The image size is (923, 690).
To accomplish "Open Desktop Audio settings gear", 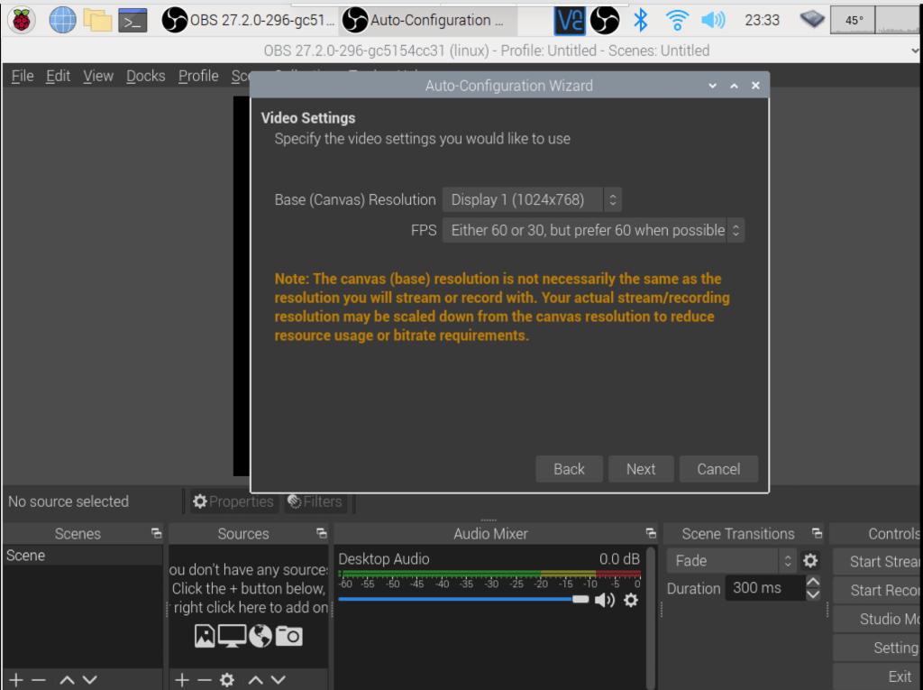I will tap(631, 600).
